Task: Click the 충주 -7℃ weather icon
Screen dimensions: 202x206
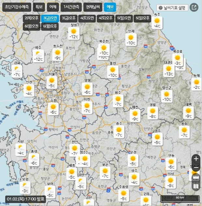Action: pos(119,132)
